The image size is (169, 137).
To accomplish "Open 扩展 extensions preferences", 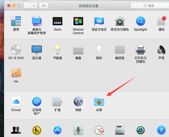I will 58,102.
